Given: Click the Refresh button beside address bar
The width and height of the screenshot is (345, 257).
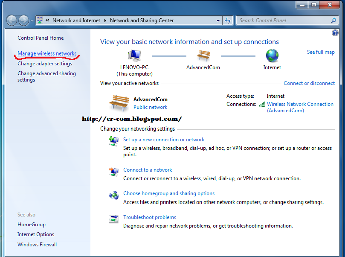Looking at the screenshot, I should point(227,20).
